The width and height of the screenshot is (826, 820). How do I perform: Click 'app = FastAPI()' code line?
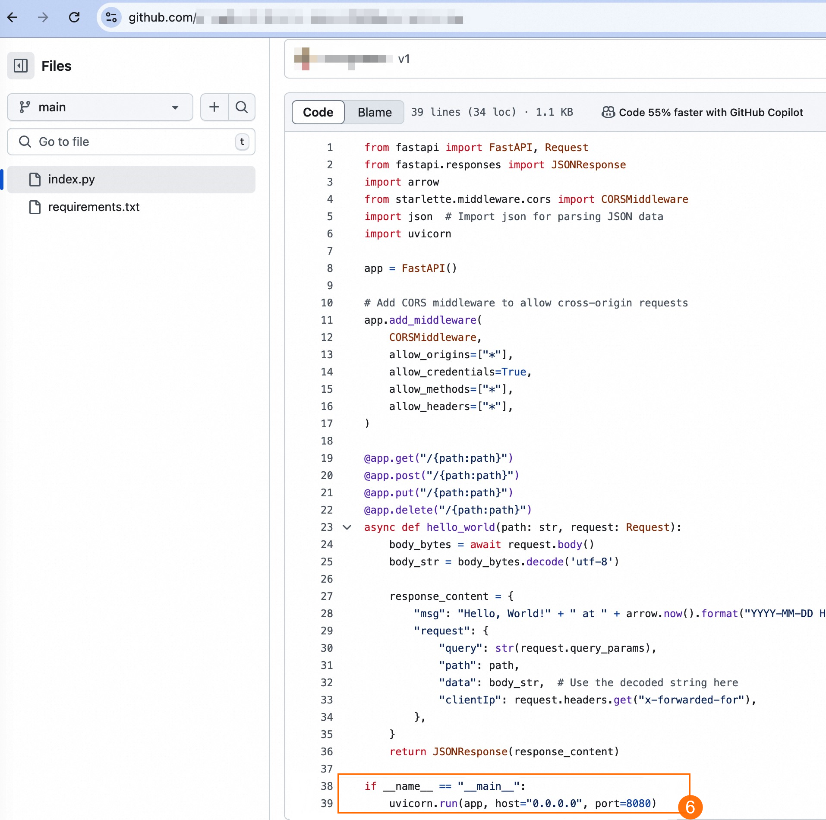[x=410, y=268]
